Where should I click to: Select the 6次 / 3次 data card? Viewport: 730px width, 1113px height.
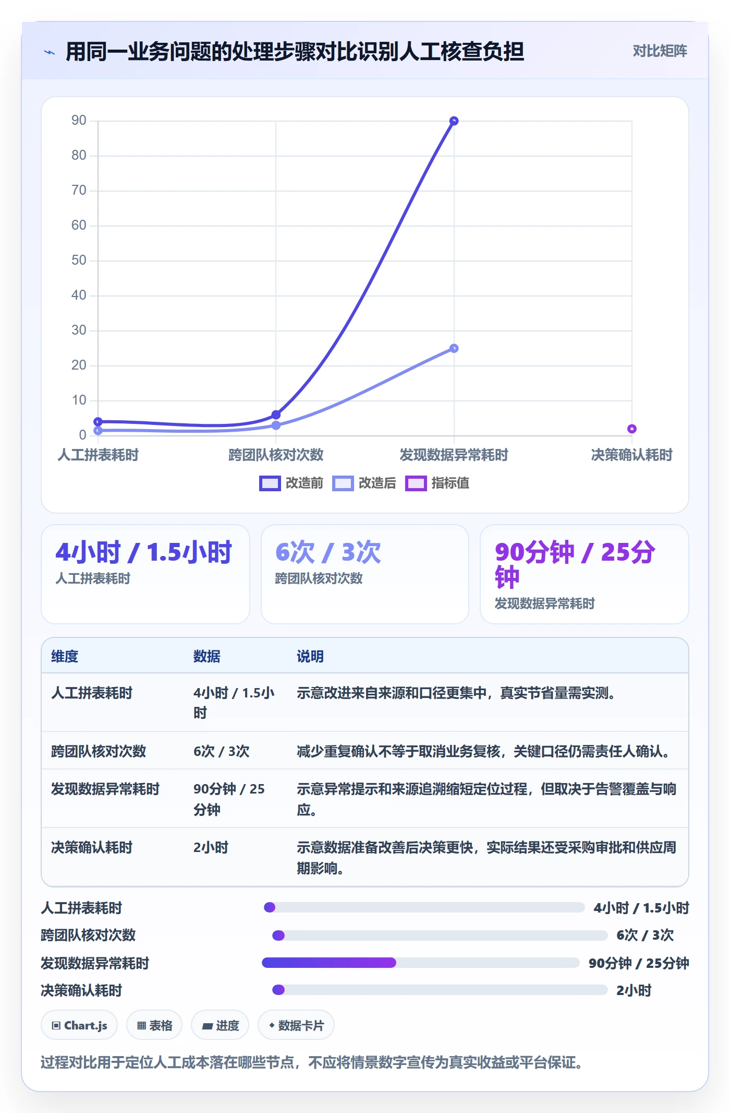coord(365,574)
